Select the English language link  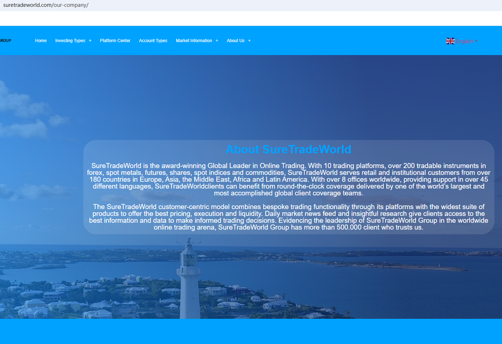[x=465, y=41]
